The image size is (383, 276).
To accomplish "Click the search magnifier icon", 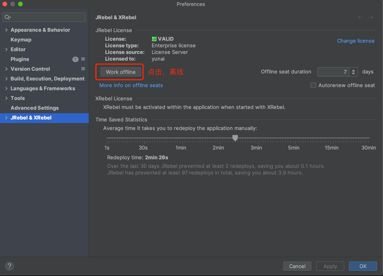I will pyautogui.click(x=7, y=17).
